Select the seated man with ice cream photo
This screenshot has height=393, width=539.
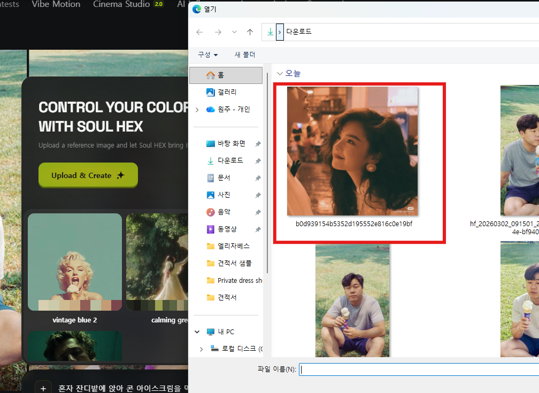tap(352, 301)
